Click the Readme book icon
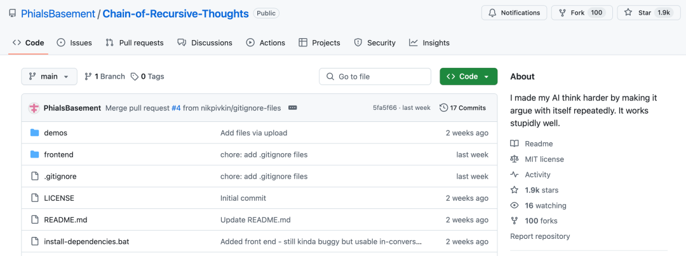 514,144
